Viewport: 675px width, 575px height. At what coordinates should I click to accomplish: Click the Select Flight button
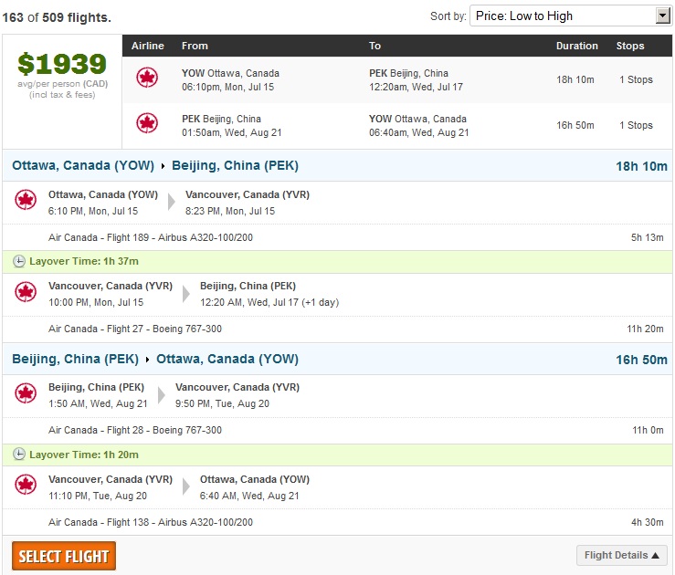(x=64, y=556)
